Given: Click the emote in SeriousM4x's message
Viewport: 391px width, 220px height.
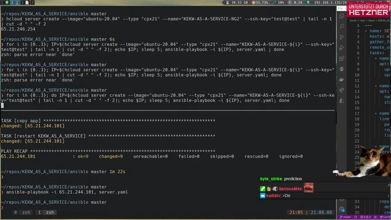Looking at the screenshot, I should click(x=309, y=187).
